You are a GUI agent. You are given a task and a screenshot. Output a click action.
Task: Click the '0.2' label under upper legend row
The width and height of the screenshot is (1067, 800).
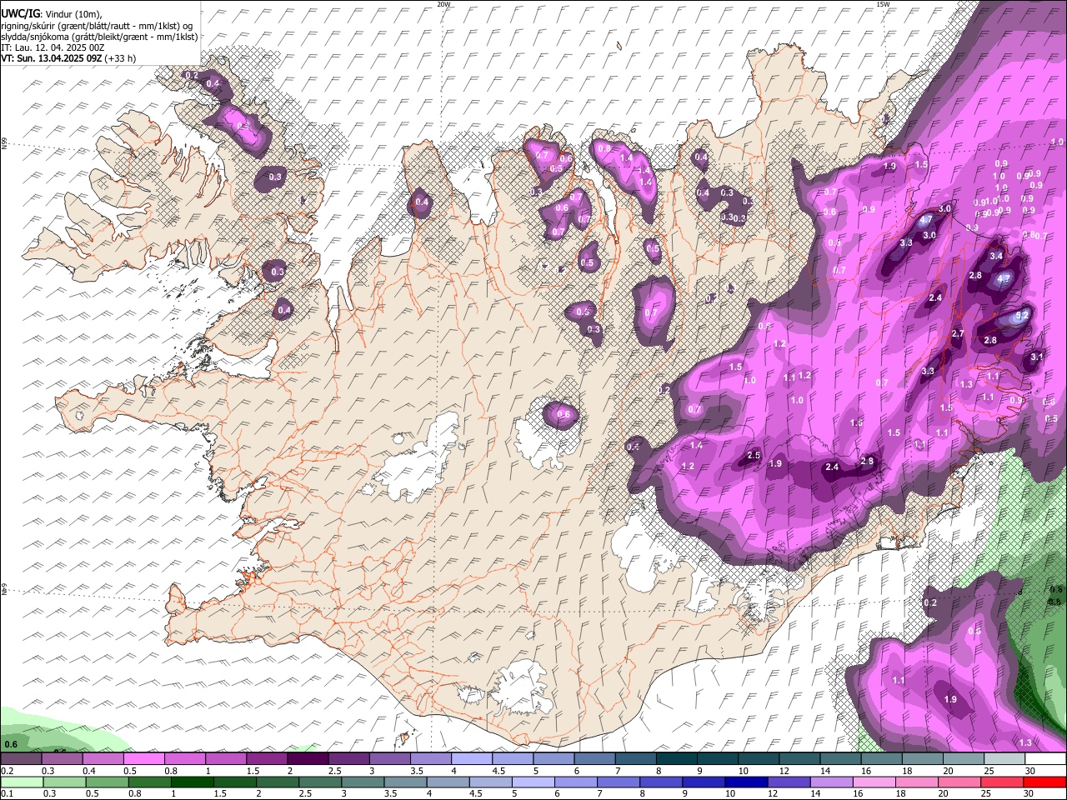click(7, 771)
